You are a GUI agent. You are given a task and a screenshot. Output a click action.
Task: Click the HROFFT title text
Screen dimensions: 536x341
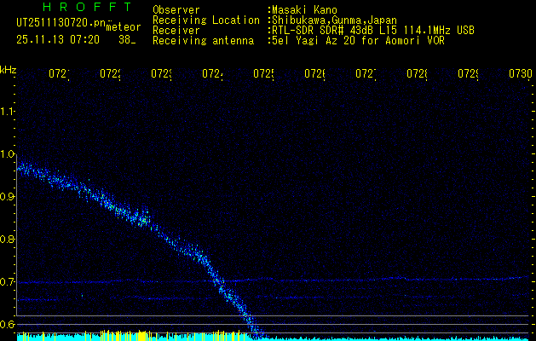tap(86, 8)
